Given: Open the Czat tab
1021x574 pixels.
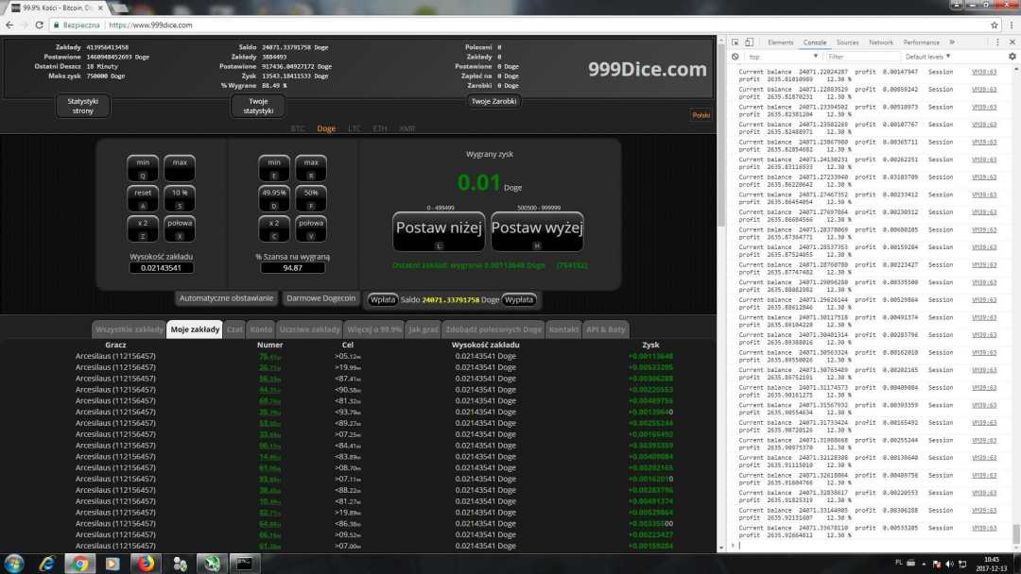Looking at the screenshot, I should [x=234, y=329].
